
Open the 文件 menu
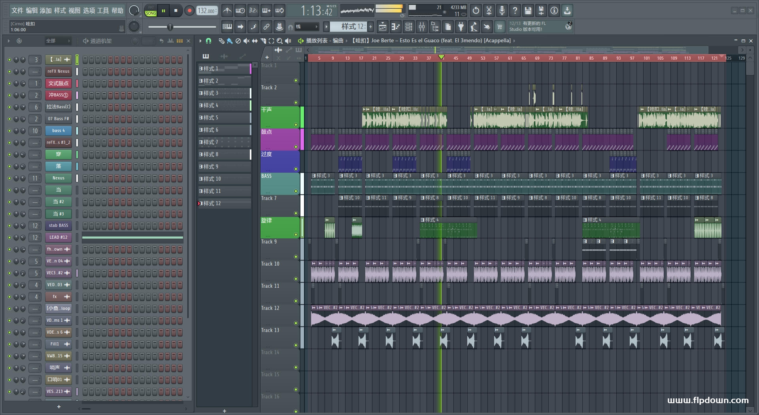pyautogui.click(x=17, y=11)
